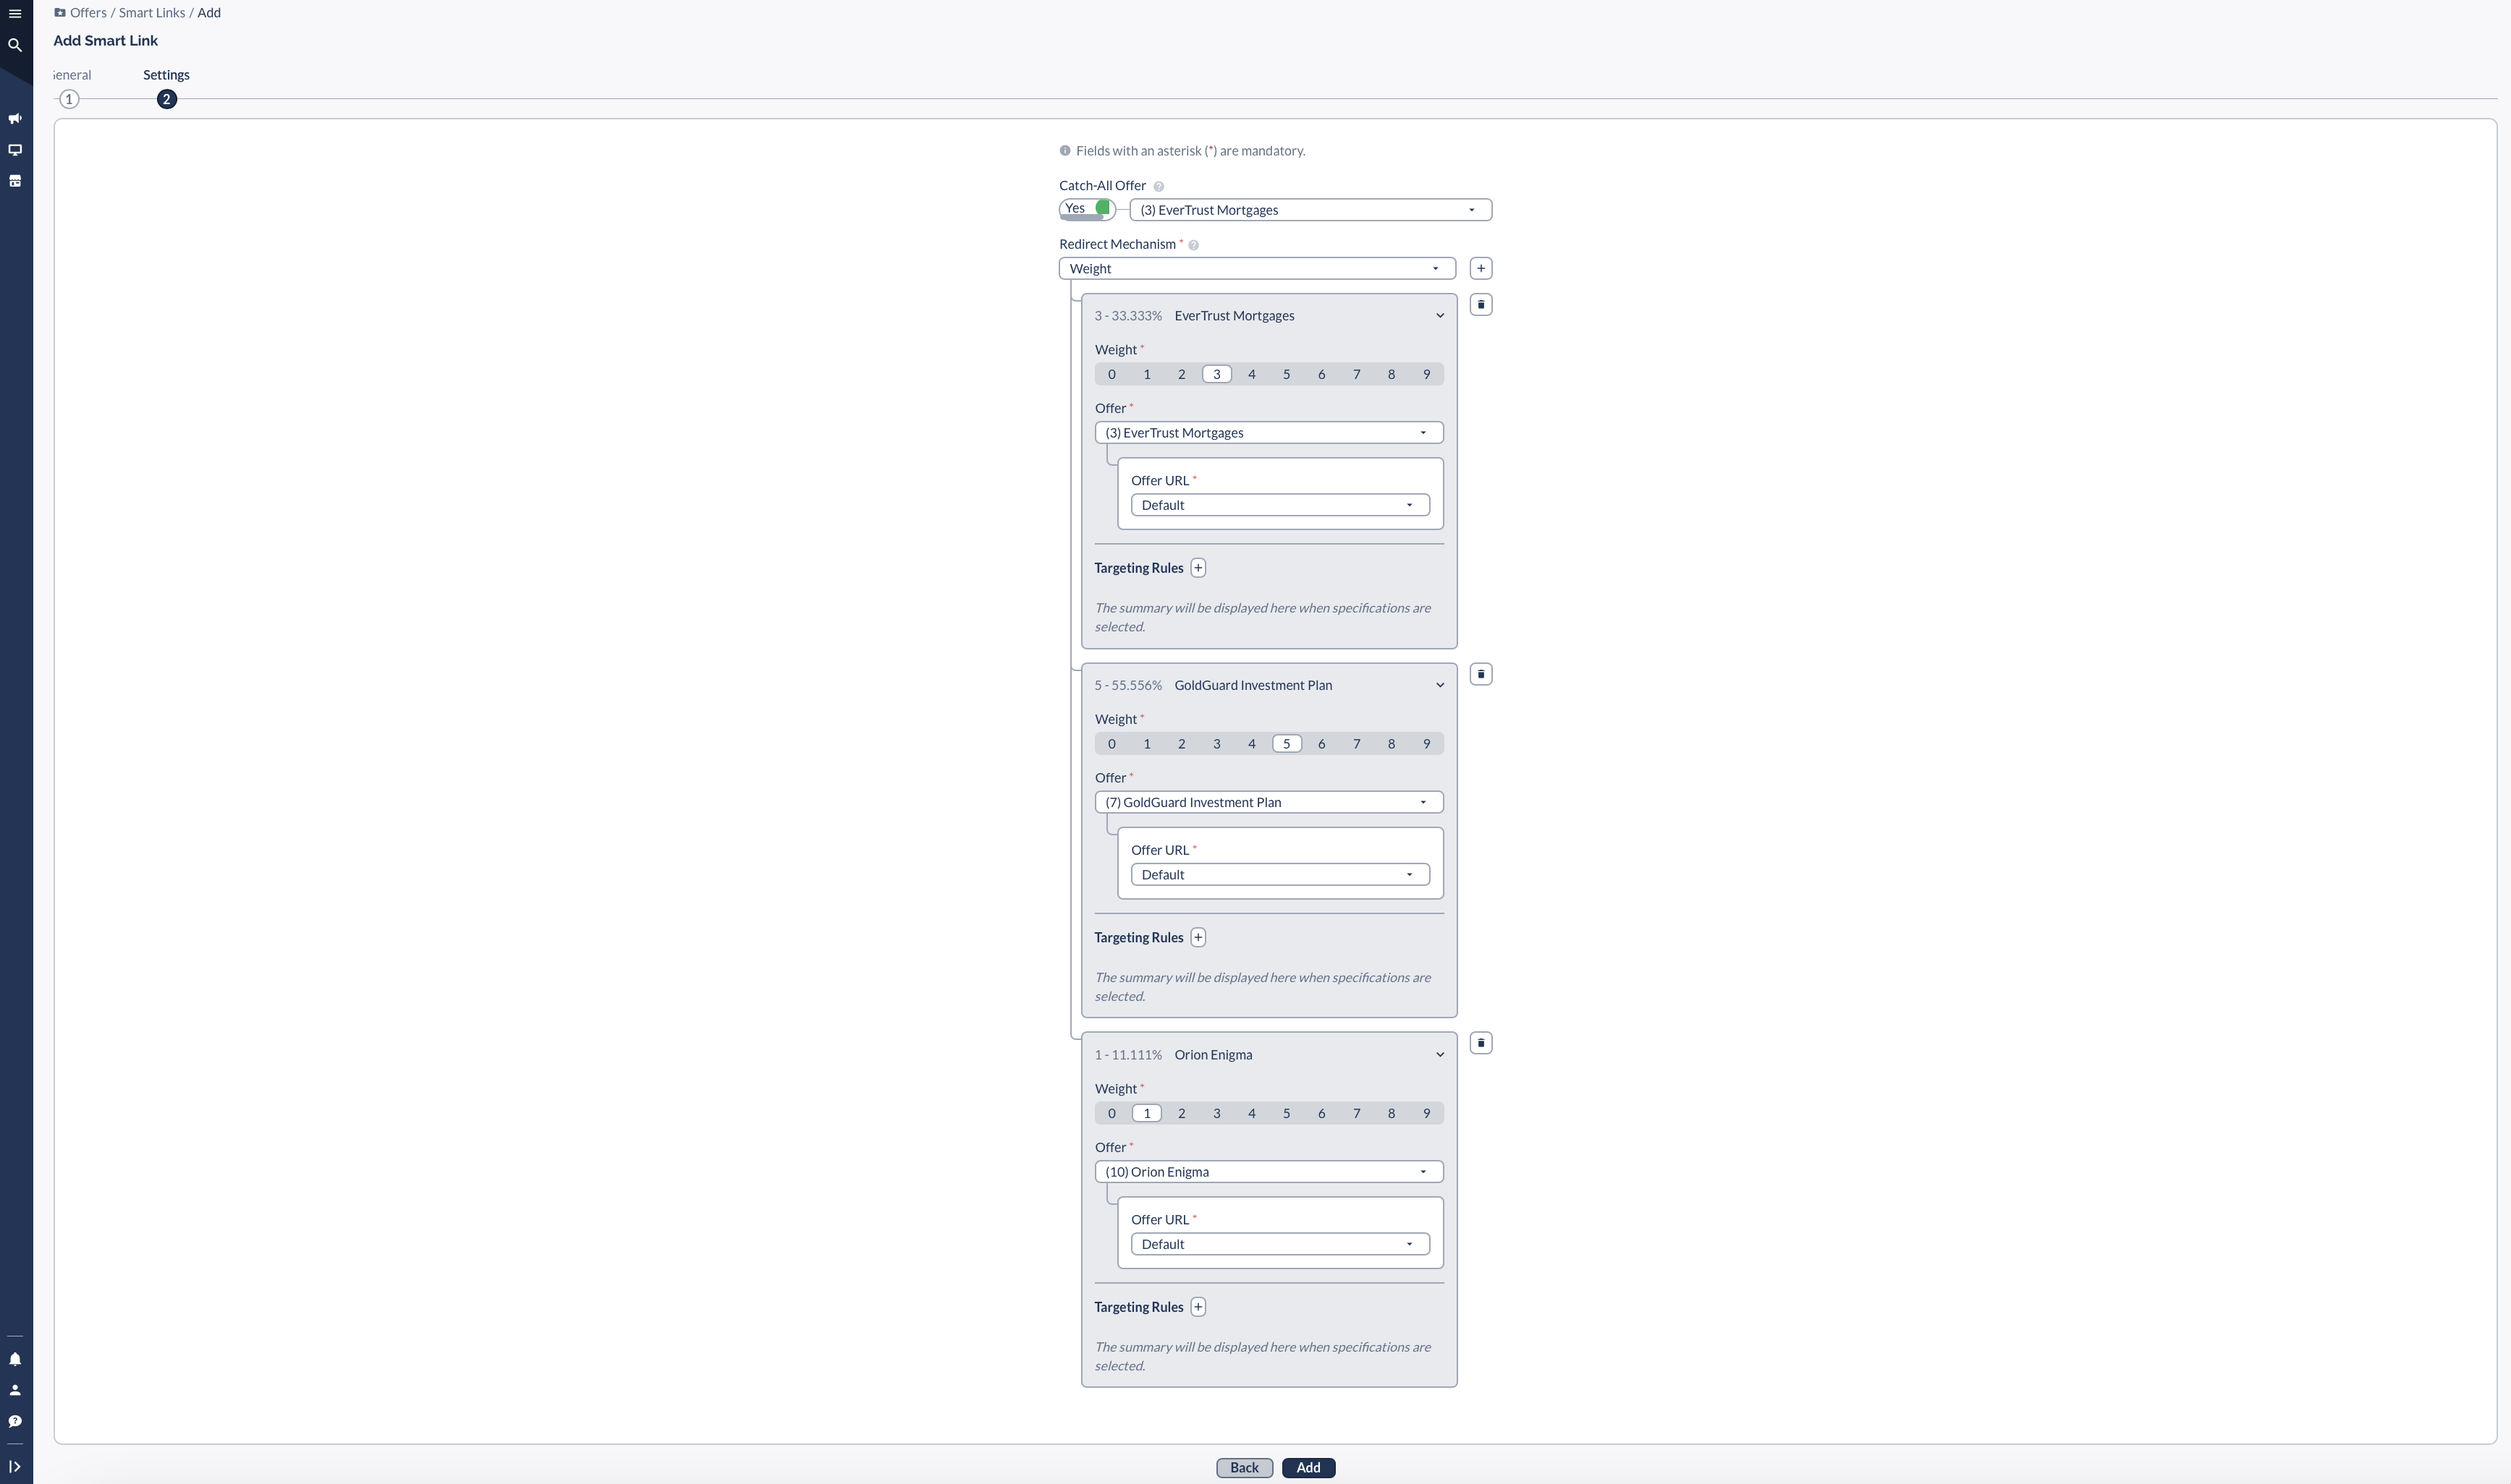Click the '3 - 33.333%' weight summary
This screenshot has width=2511, height=1484.
[1128, 316]
